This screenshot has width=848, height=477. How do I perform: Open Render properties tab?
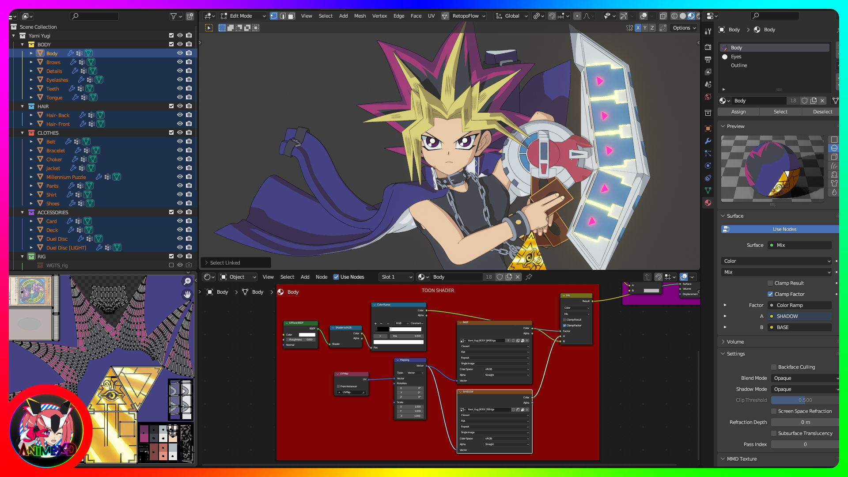(708, 47)
